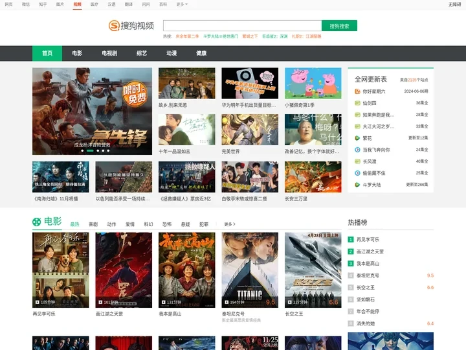Open the 小猪佩奇第1季 thumbnail
The height and width of the screenshot is (350, 466).
click(313, 84)
